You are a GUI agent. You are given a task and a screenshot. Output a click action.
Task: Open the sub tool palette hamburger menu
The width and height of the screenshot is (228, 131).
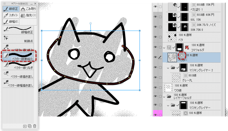tap(5, 3)
